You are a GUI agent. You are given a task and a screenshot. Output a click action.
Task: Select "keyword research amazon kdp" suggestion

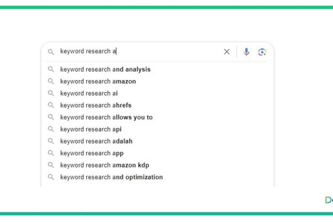[104, 165]
